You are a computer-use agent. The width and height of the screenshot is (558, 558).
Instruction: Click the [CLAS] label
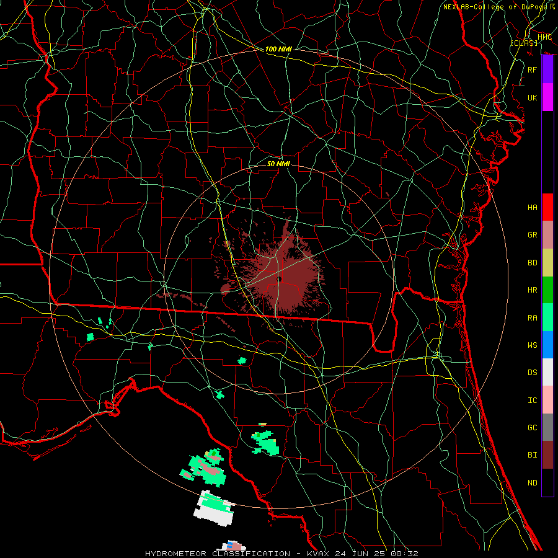(524, 43)
